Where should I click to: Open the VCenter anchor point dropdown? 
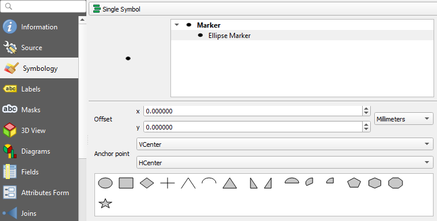coord(285,144)
